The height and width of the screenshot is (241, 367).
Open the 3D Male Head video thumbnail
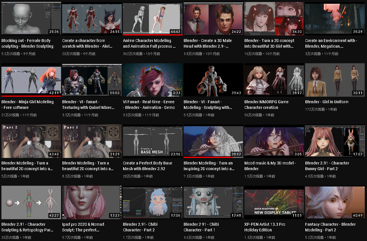click(x=213, y=18)
